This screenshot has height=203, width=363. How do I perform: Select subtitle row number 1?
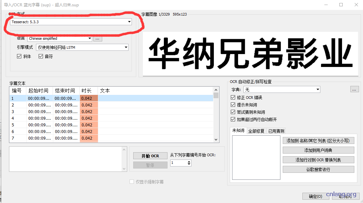(x=111, y=98)
